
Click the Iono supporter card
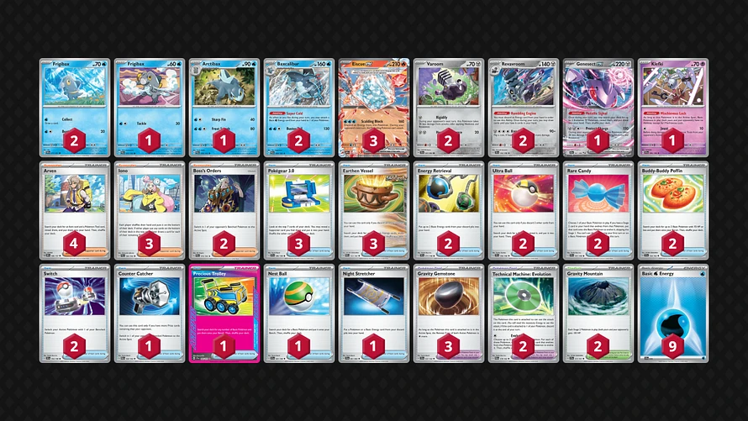tap(150, 211)
